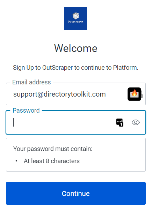The image size is (152, 212).
Task: Click the Your password must contain text
Action: 53,149
